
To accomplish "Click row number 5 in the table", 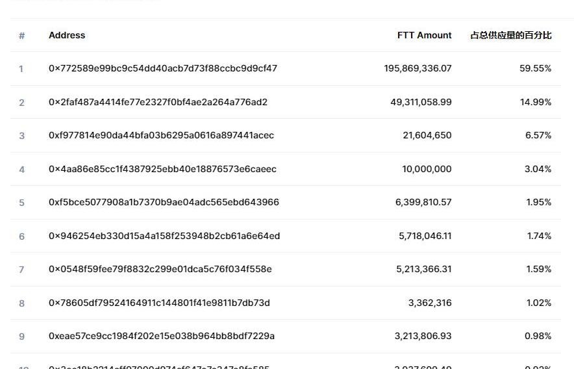I will coord(21,203).
